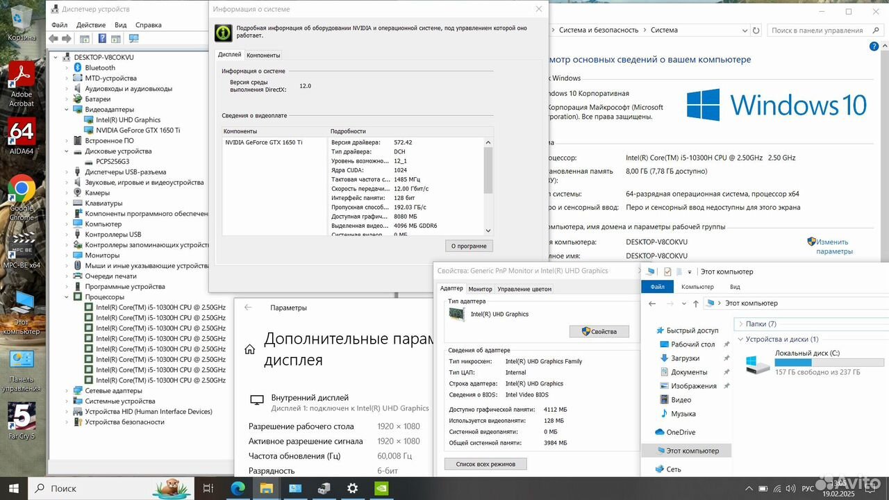
Task: Open the Корзина desktop icon
Action: click(x=22, y=22)
